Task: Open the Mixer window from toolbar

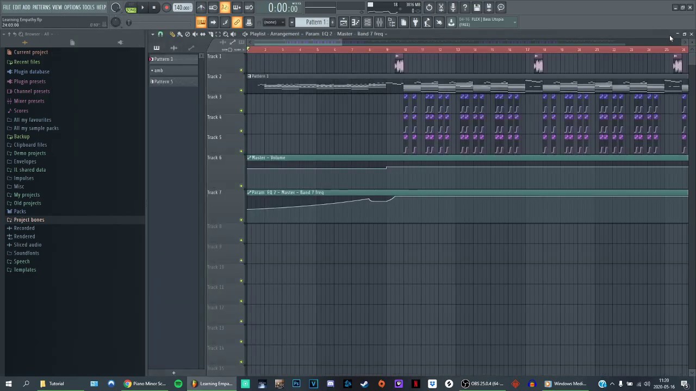Action: point(380,22)
